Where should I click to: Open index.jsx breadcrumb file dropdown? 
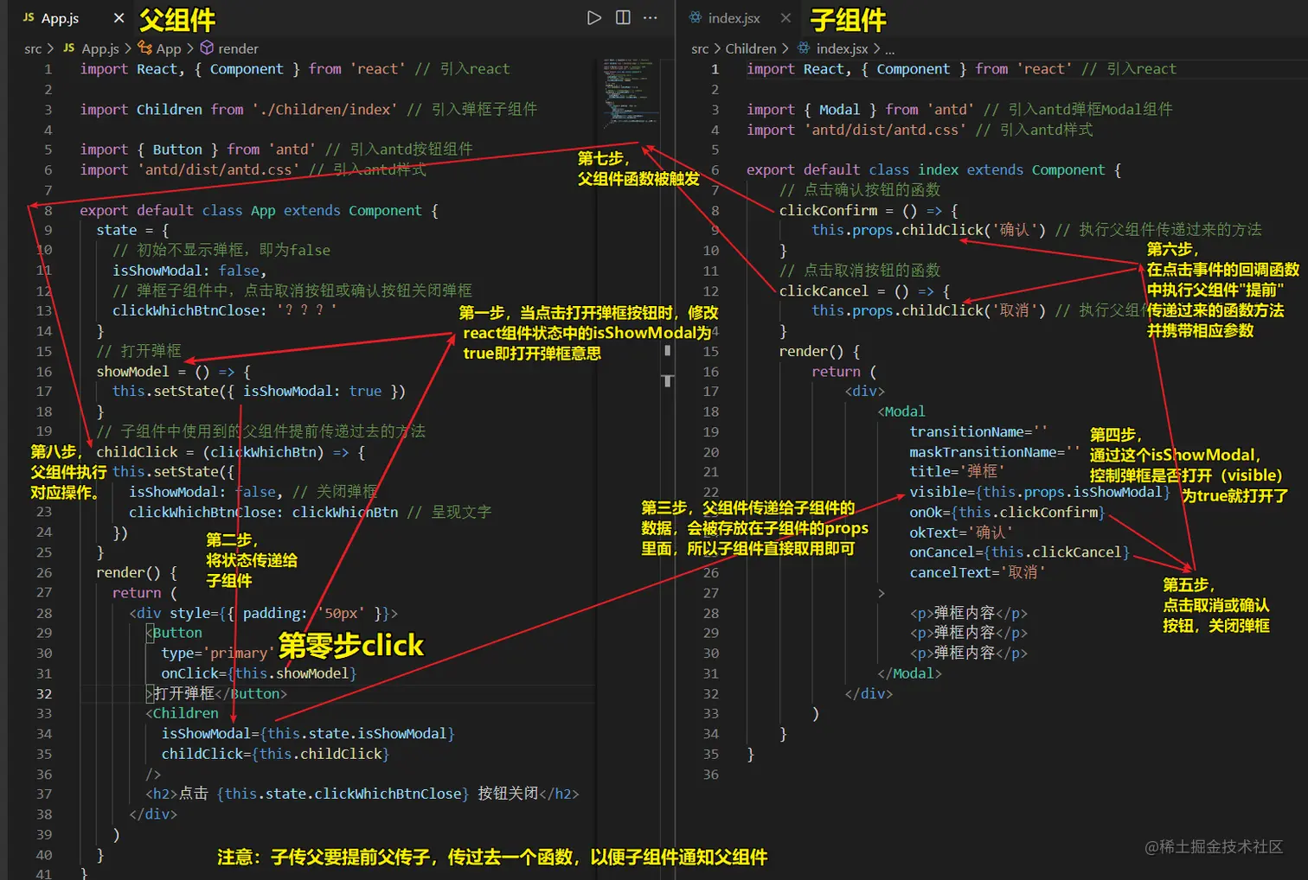pyautogui.click(x=842, y=48)
